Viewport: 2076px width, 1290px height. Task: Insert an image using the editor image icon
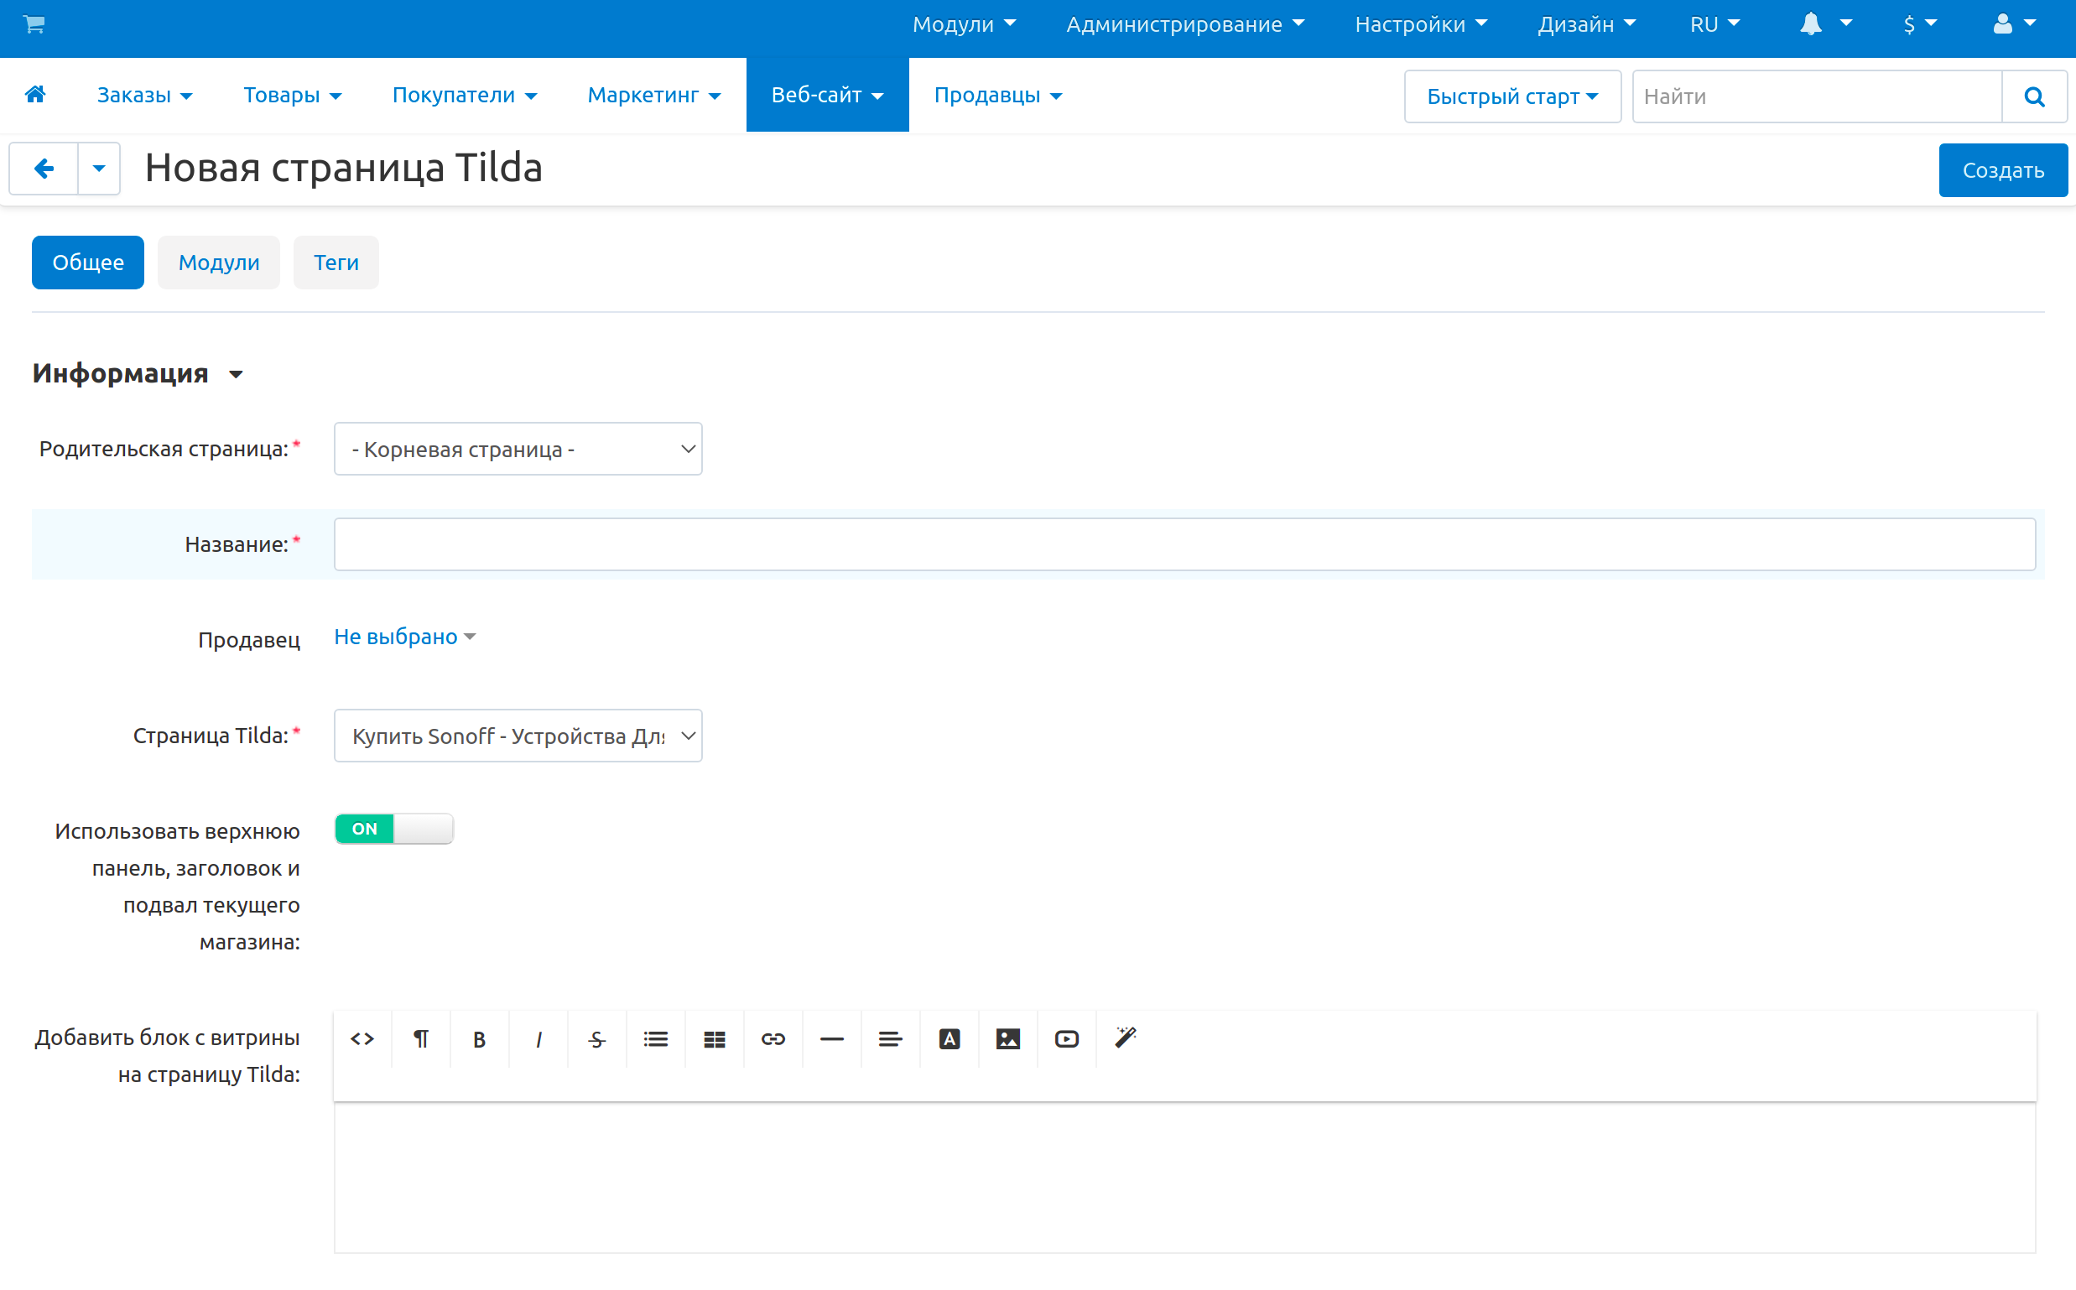(x=1007, y=1038)
